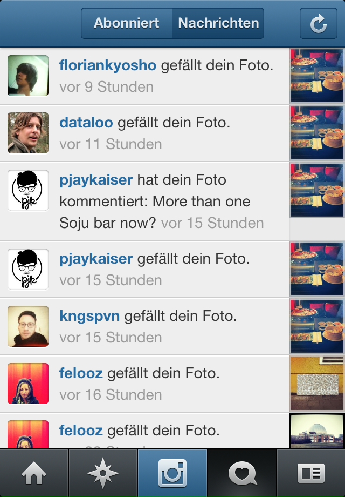Viewport: 345px width, 497px height.
Task: Open the dataloo username link
Action: 86,123
